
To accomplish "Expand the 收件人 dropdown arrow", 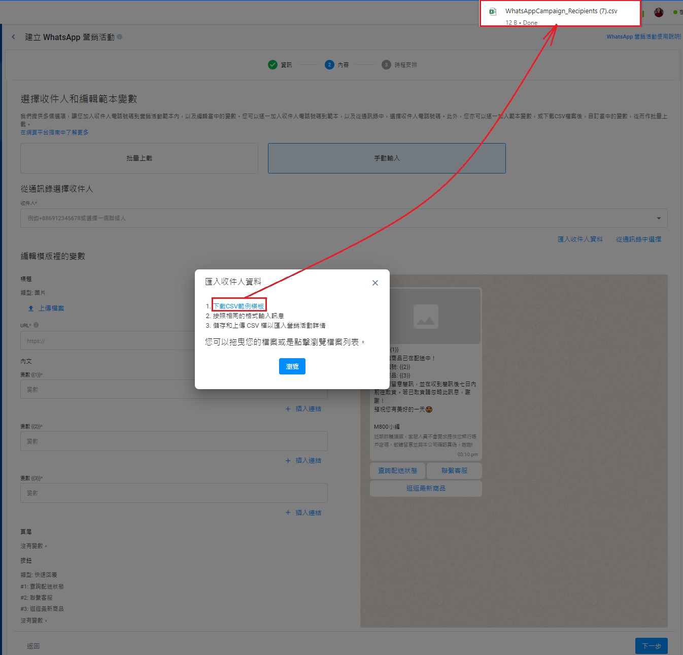I will 659,218.
